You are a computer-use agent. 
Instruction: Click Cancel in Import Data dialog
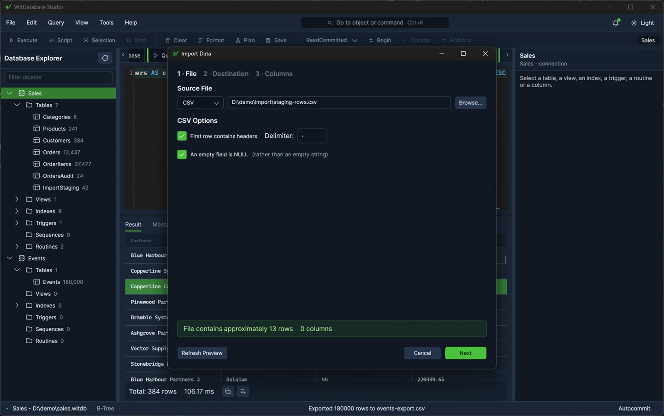pos(422,353)
